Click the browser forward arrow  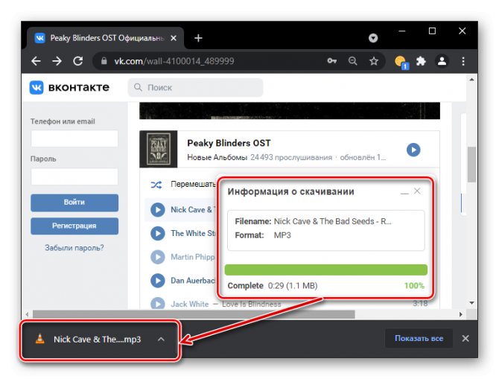(x=57, y=61)
